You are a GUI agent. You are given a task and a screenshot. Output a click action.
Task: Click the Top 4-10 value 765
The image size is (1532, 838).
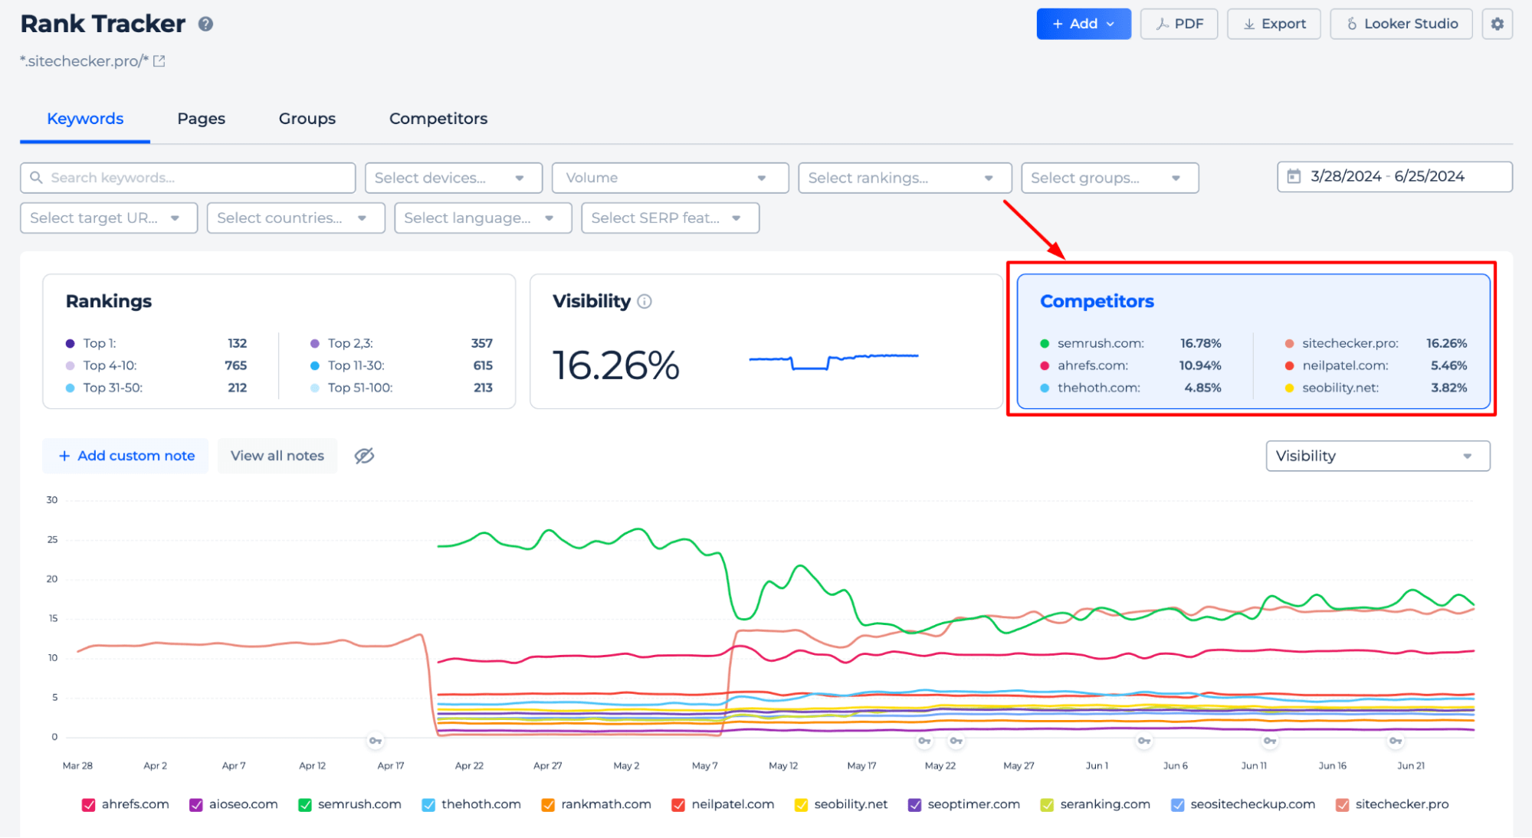[x=235, y=365]
